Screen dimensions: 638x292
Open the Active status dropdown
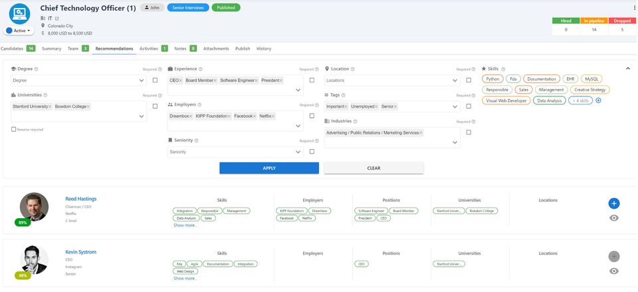(x=19, y=31)
